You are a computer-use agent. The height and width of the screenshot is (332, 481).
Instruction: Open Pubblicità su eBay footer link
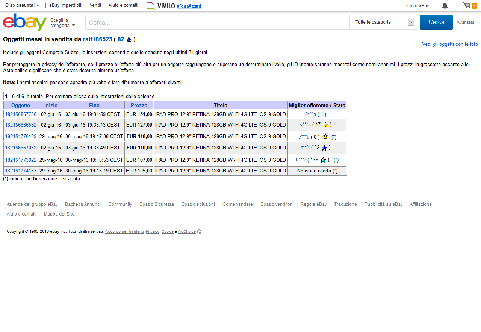(383, 204)
